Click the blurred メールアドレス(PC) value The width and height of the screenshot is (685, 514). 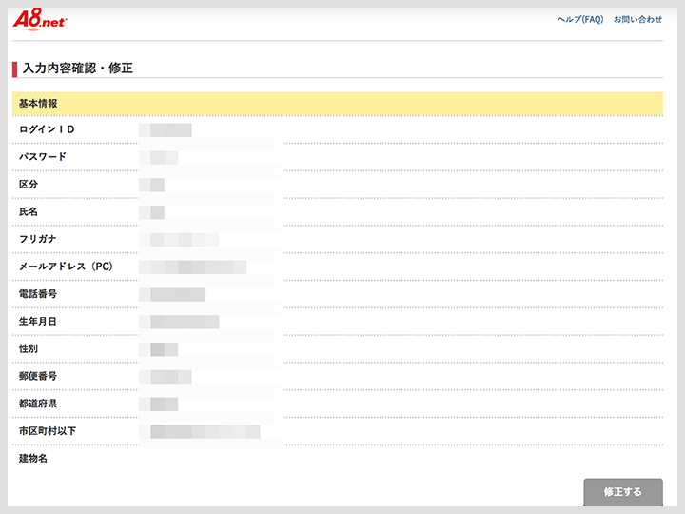[x=193, y=267]
